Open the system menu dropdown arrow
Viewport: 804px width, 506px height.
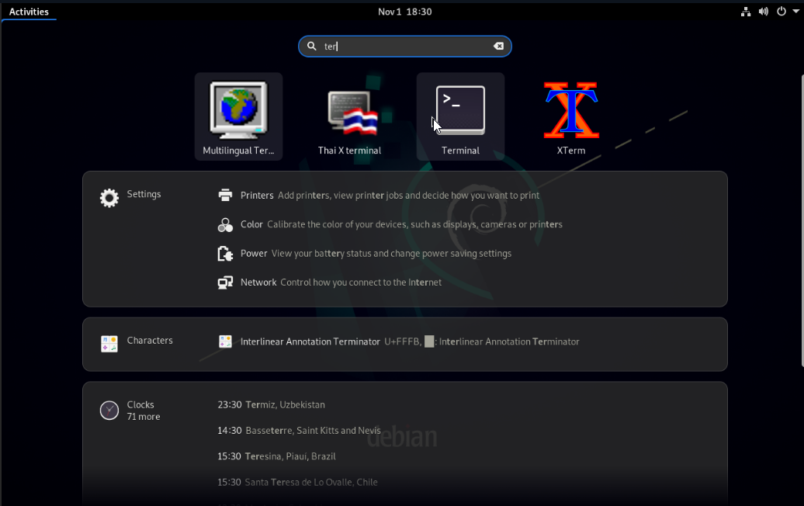(x=795, y=12)
